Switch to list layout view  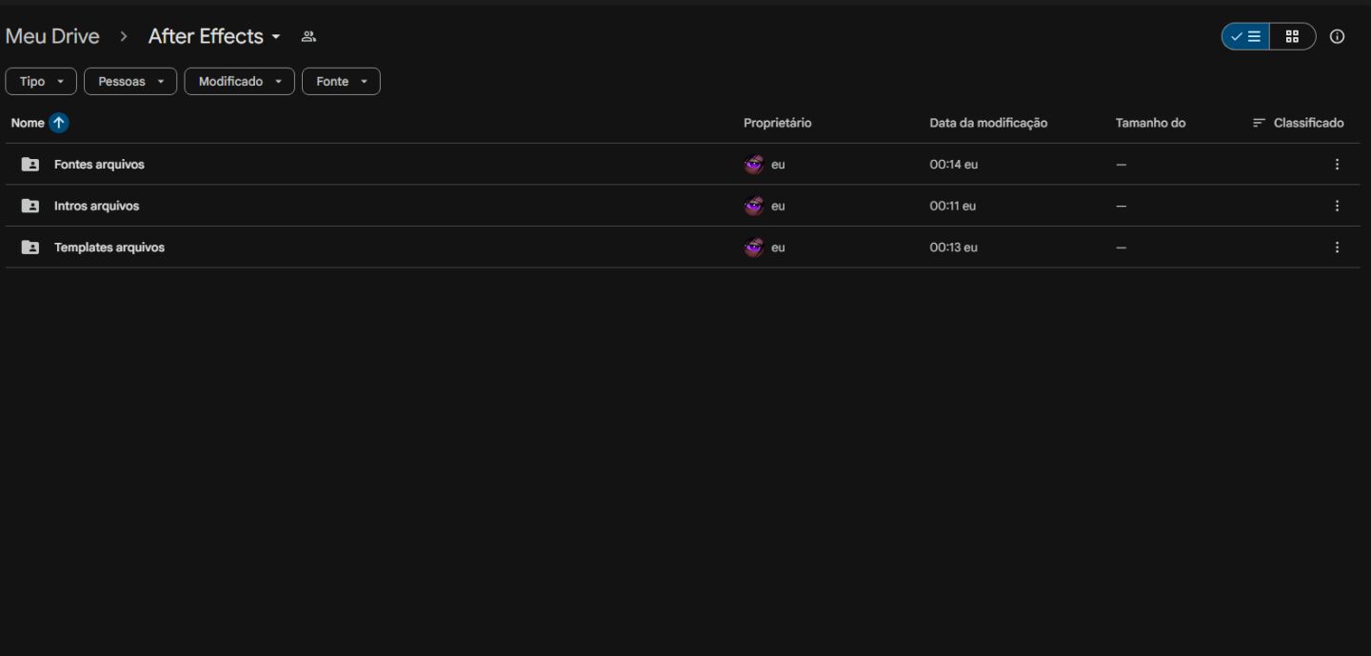(x=1245, y=37)
